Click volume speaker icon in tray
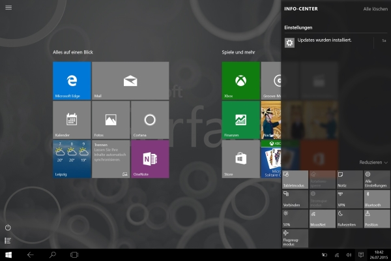391x261 pixels. 349,255
